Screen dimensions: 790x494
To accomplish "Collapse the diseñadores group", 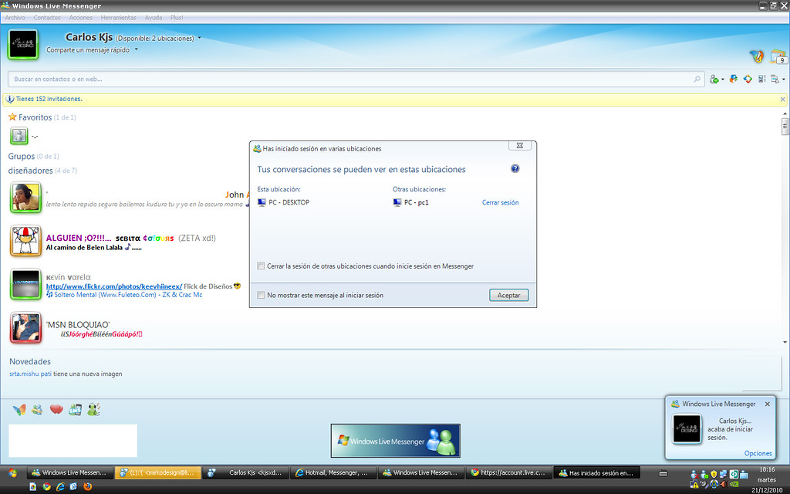I will tap(30, 171).
